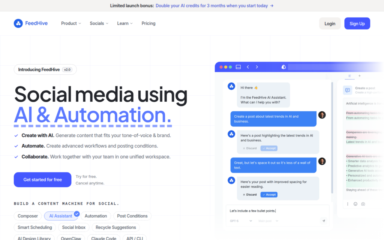Click the Sign Up button
The height and width of the screenshot is (240, 384).
pos(357,24)
